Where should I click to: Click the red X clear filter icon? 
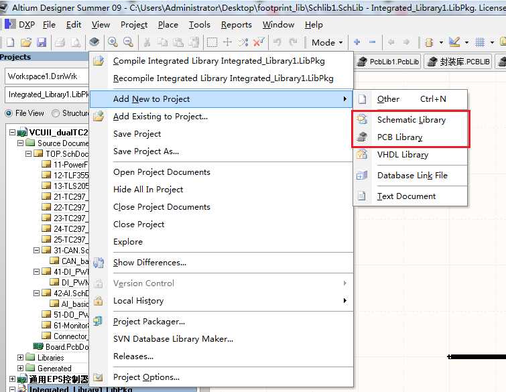[x=259, y=42]
